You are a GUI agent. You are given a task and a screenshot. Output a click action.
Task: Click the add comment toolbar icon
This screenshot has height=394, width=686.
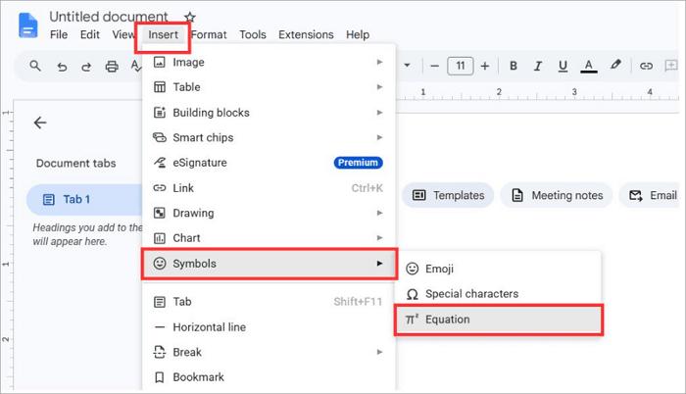[670, 66]
